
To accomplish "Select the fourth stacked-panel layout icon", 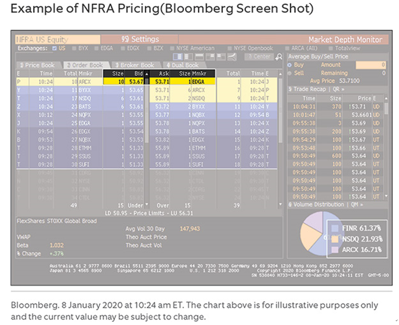I will pyautogui.click(x=210, y=57).
